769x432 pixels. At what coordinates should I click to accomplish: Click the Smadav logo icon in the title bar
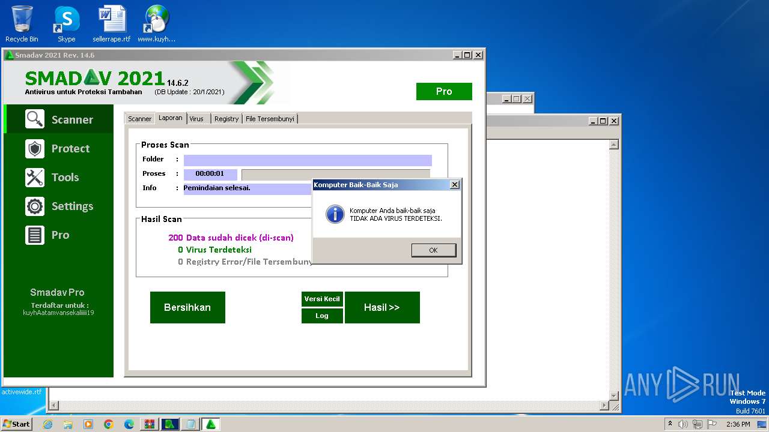(x=9, y=55)
